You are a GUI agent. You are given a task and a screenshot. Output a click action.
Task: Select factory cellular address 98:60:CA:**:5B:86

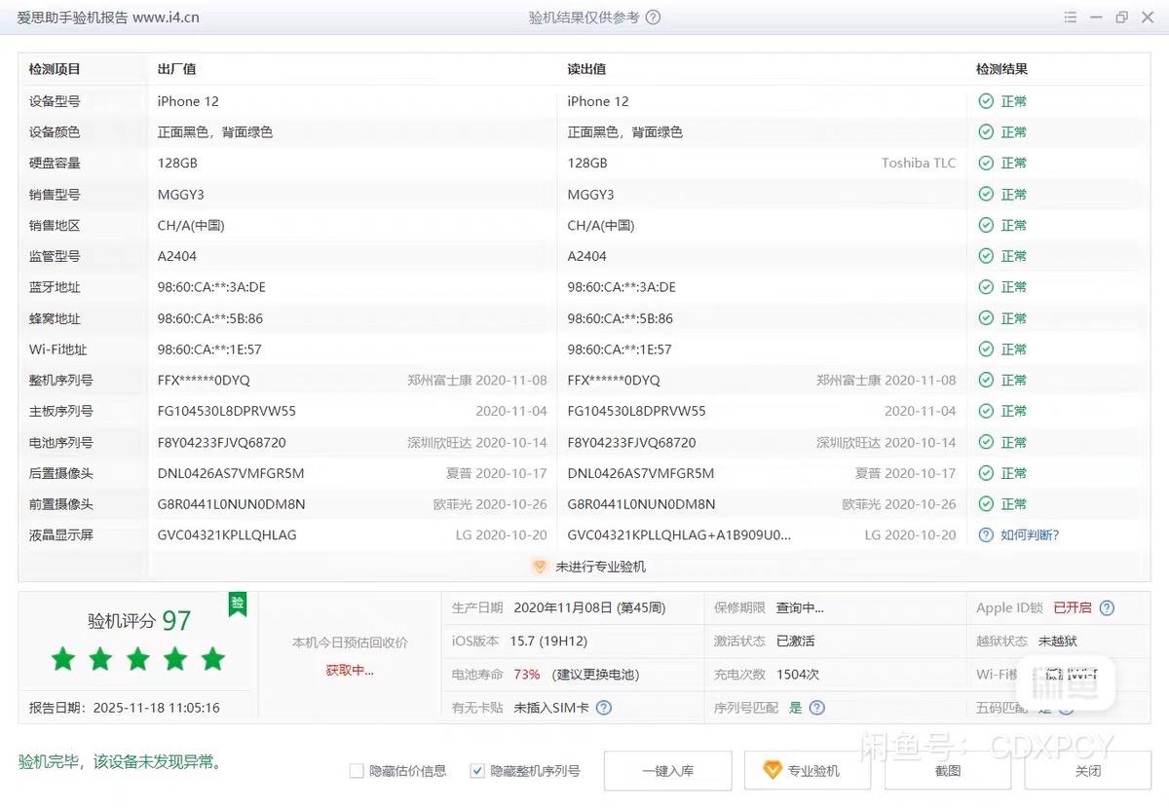point(210,318)
